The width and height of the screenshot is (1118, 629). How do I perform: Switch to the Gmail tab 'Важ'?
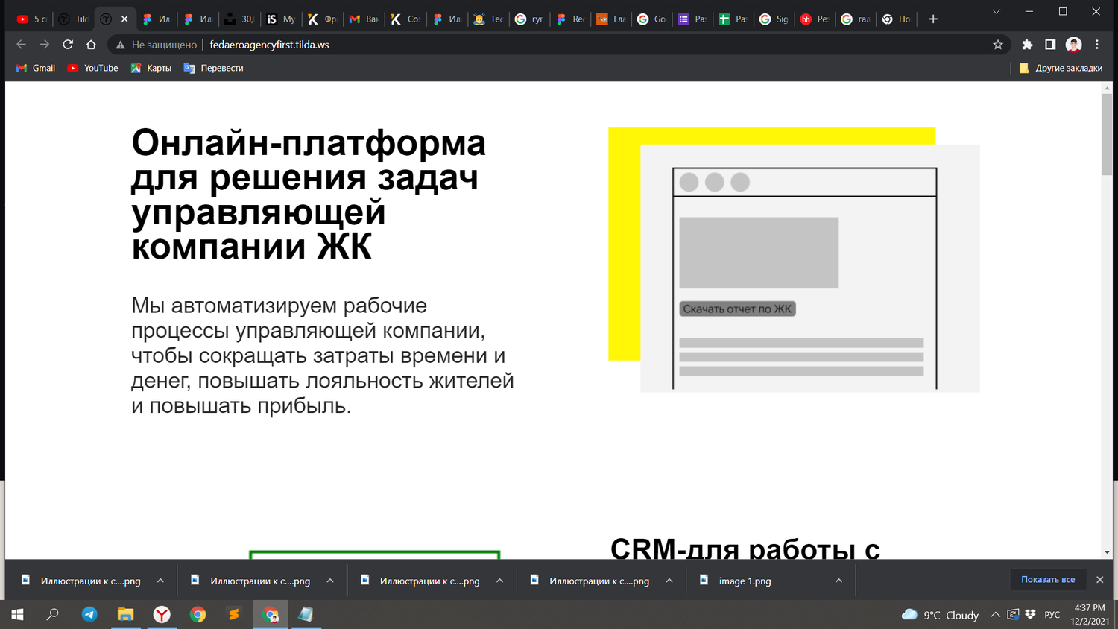(364, 19)
